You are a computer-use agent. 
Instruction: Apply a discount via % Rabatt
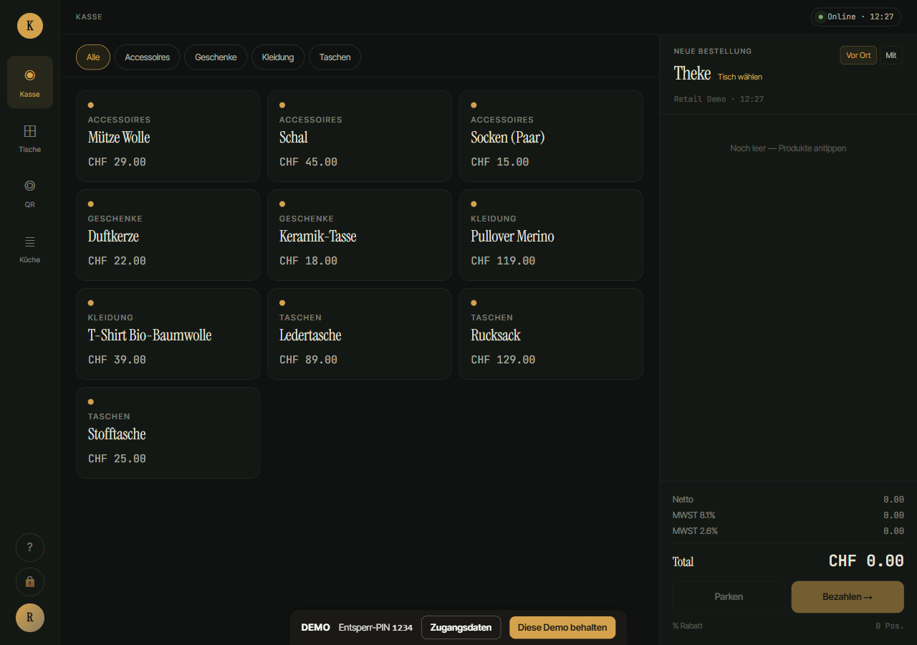coord(688,626)
